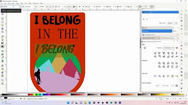Open the Extensions menu
This screenshot has height=105, width=188.
coord(36,3)
